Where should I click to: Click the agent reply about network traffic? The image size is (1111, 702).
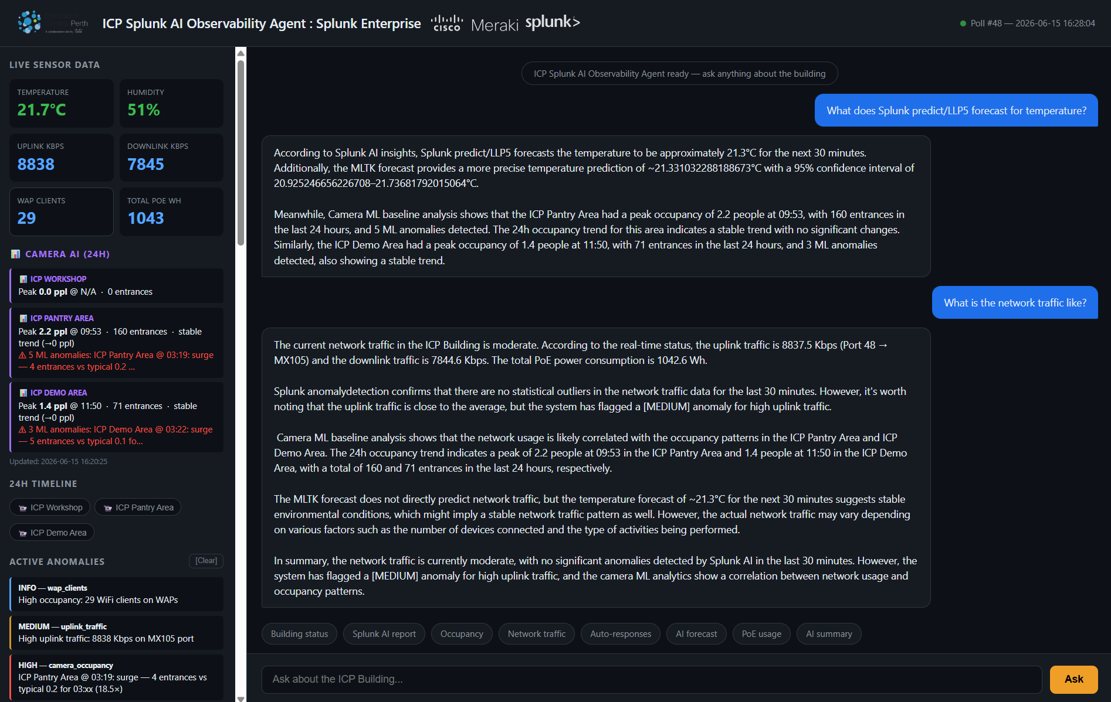point(596,468)
